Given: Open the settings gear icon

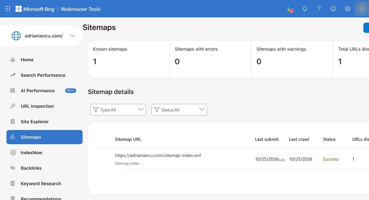Looking at the screenshot, I should click(348, 9).
